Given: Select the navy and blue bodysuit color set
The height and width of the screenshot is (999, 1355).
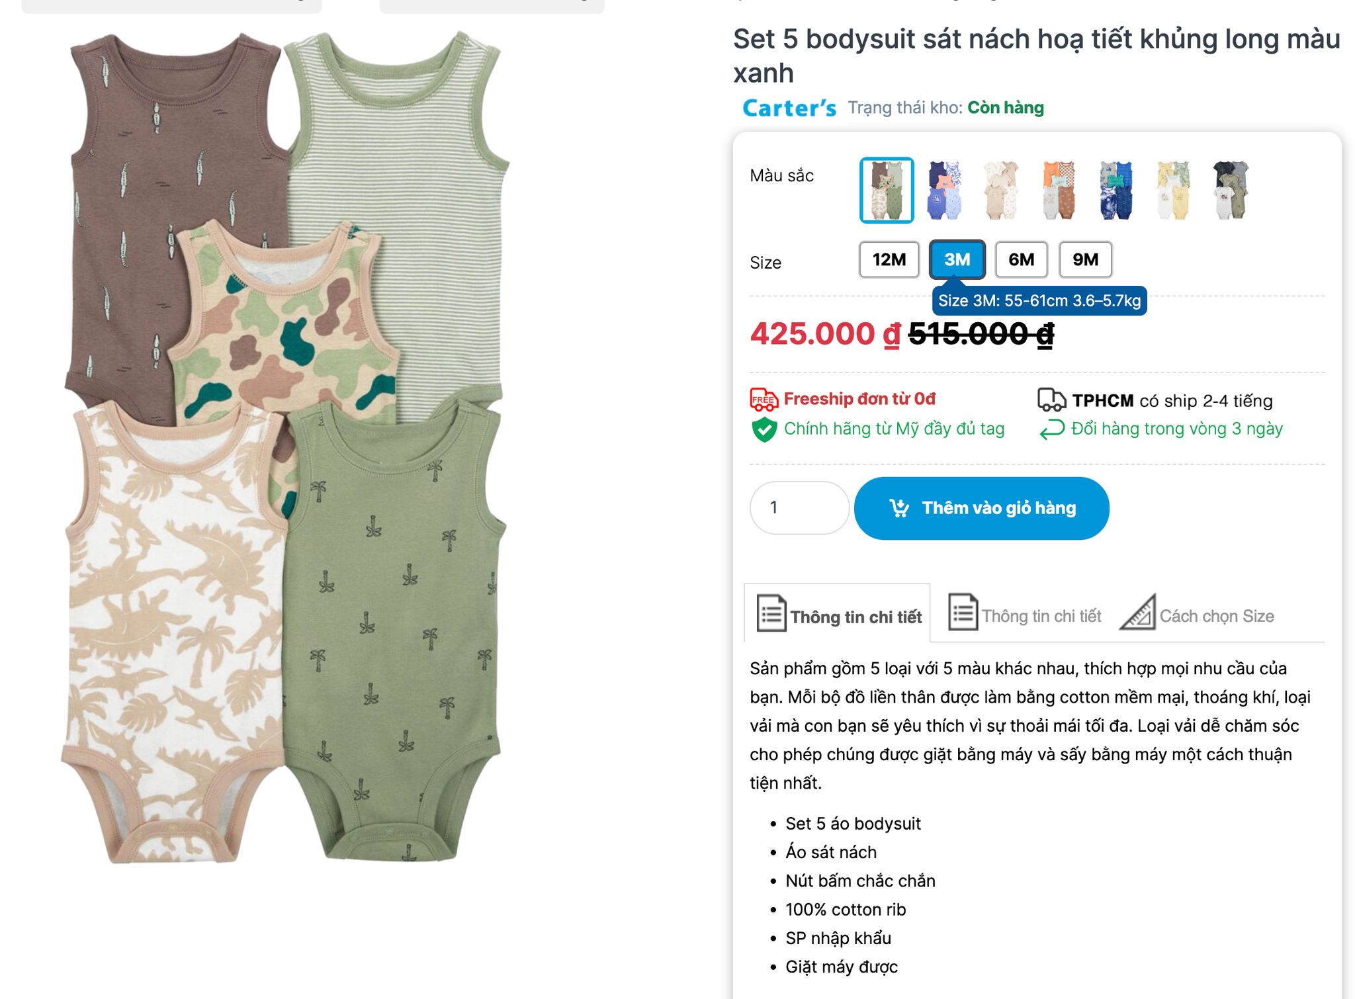Looking at the screenshot, I should pyautogui.click(x=944, y=190).
